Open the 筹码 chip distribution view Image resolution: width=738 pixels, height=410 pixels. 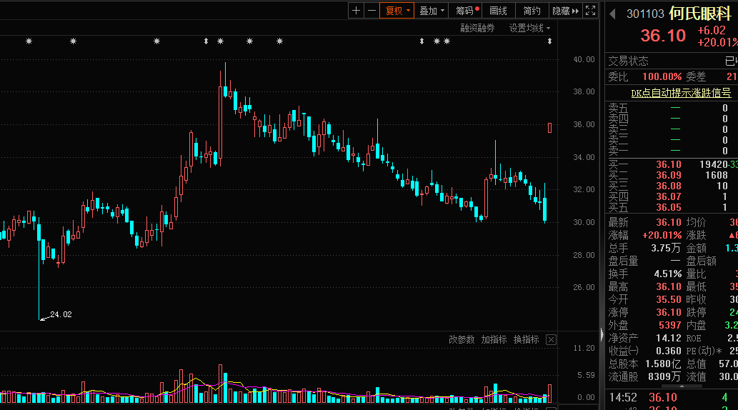[467, 10]
